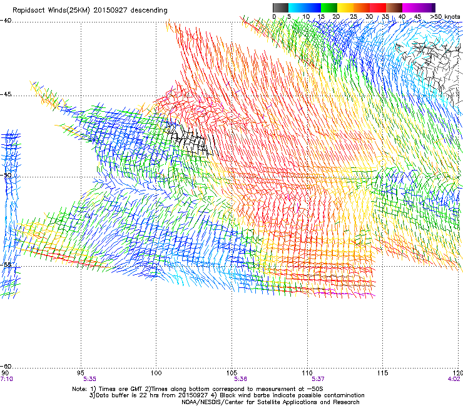The width and height of the screenshot is (463, 406).
Task: Click the '115' longitude label
Action: [383, 373]
